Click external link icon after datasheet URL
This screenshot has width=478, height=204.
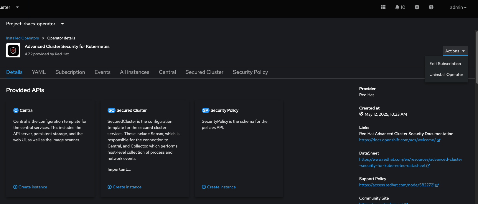[x=428, y=166]
